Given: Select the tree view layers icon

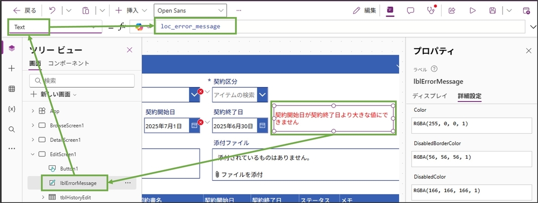Looking at the screenshot, I should tap(12, 48).
